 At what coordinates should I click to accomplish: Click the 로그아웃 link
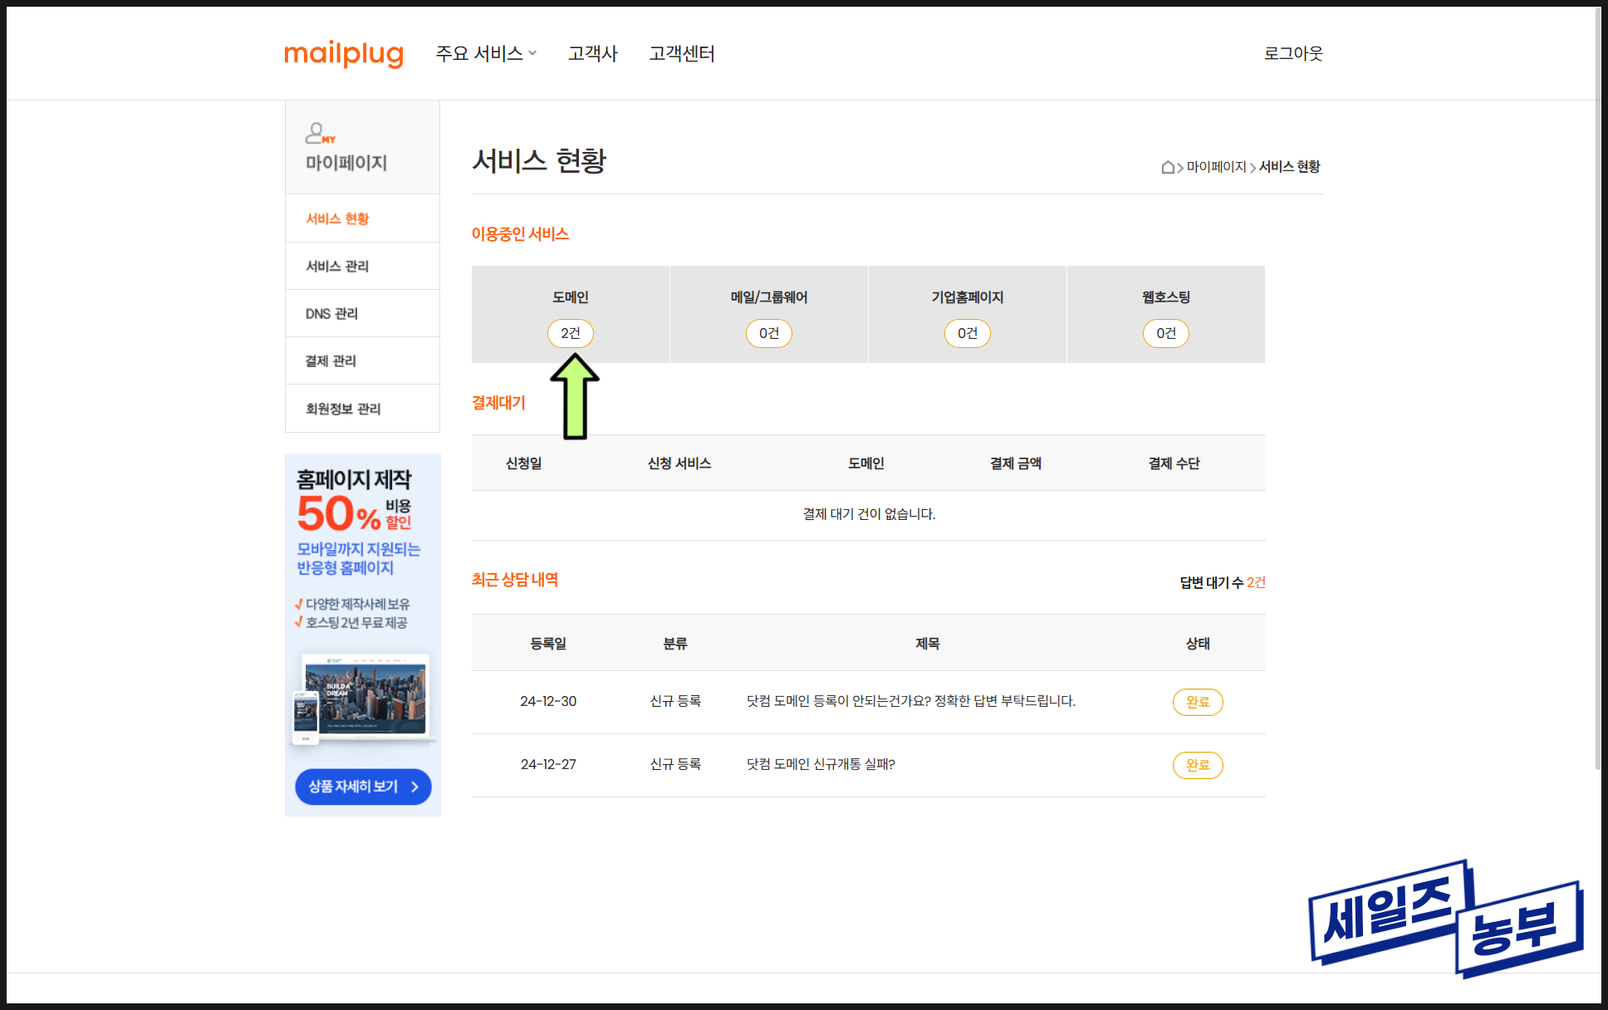click(1292, 54)
